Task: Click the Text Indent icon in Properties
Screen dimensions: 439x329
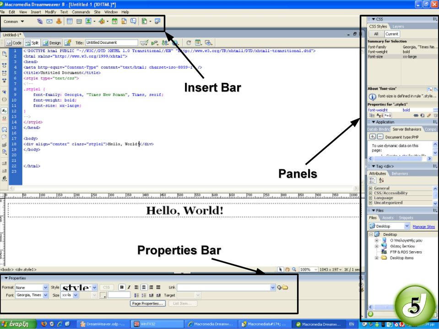Action: coord(158,295)
